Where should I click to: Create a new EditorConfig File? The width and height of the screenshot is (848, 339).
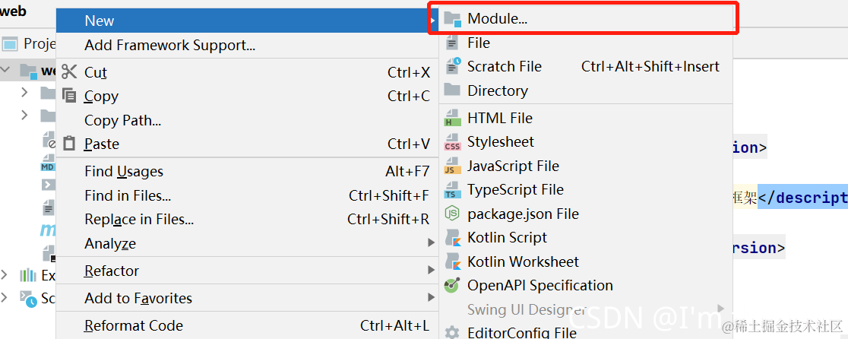pyautogui.click(x=585, y=331)
